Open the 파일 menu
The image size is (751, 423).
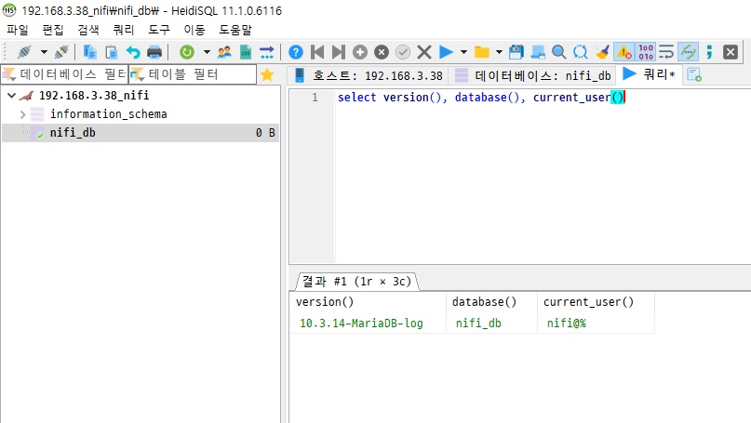pos(18,30)
